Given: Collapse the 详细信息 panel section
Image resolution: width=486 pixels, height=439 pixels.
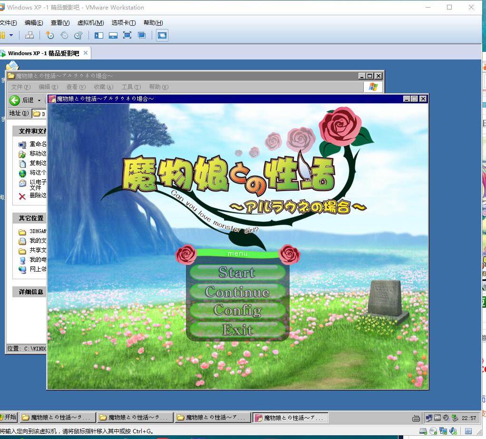Looking at the screenshot, I should click(31, 292).
